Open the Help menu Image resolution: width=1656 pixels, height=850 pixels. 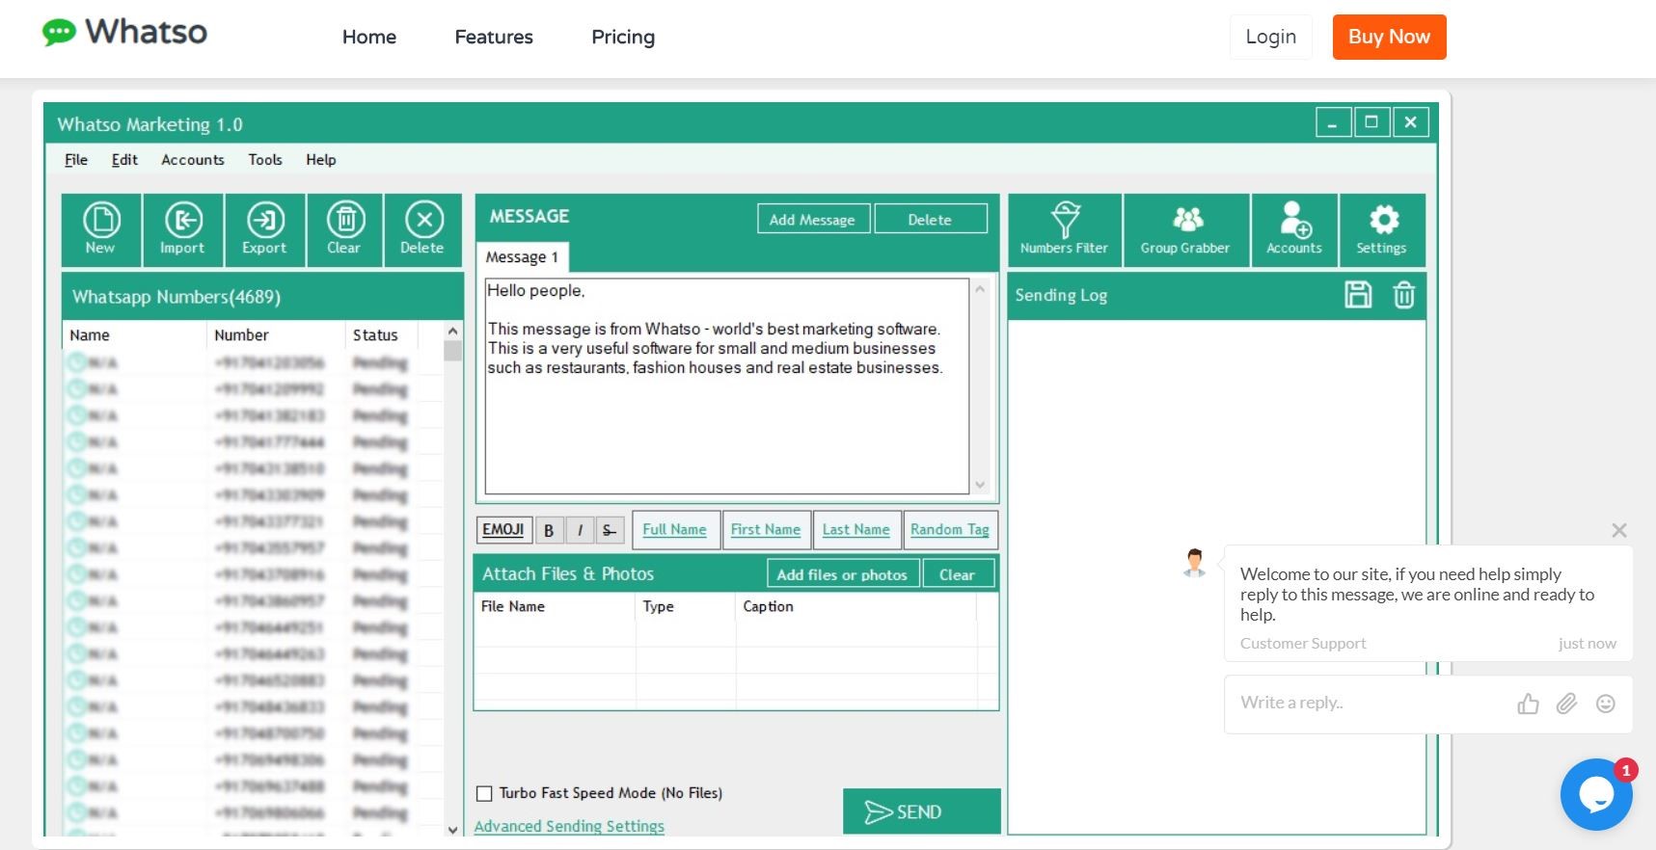321,160
